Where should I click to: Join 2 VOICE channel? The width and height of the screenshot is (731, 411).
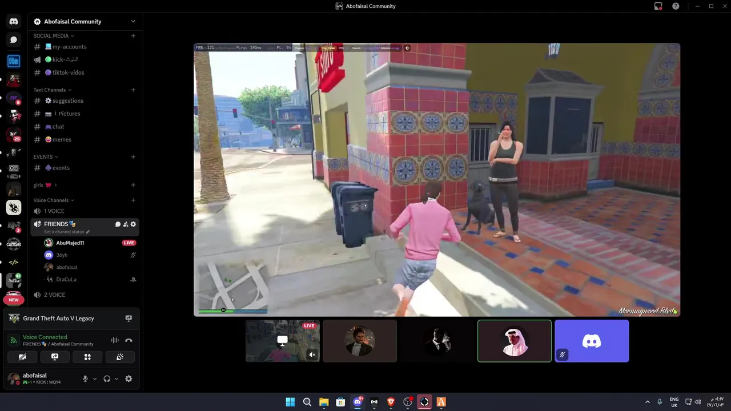[85, 295]
